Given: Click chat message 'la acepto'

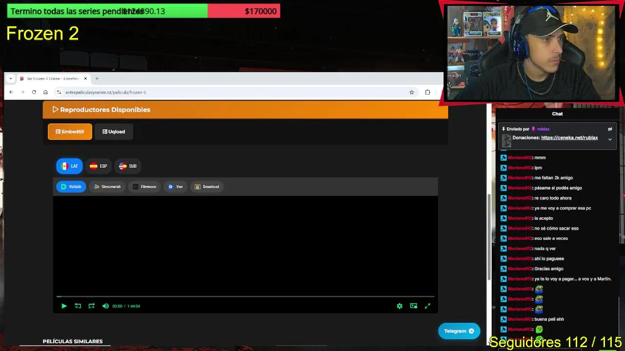Looking at the screenshot, I should (x=543, y=218).
